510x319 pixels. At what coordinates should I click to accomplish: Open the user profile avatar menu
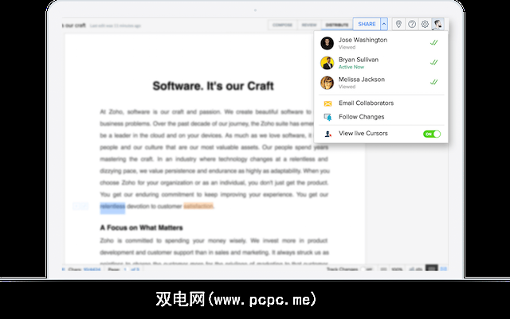click(437, 25)
